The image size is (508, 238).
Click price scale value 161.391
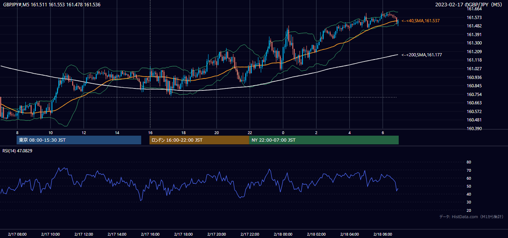(474, 35)
